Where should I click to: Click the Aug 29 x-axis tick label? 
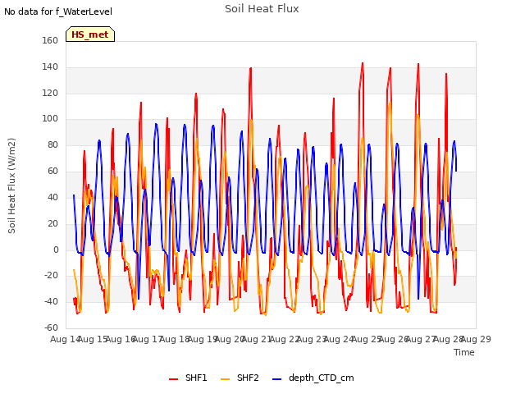pyautogui.click(x=476, y=339)
